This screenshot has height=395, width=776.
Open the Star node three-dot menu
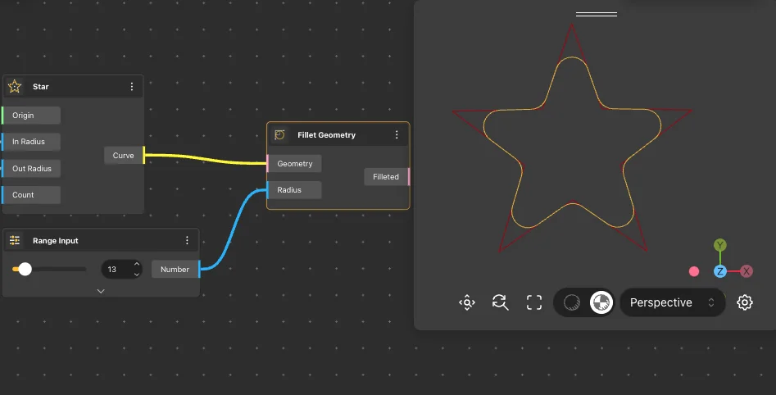tap(132, 86)
